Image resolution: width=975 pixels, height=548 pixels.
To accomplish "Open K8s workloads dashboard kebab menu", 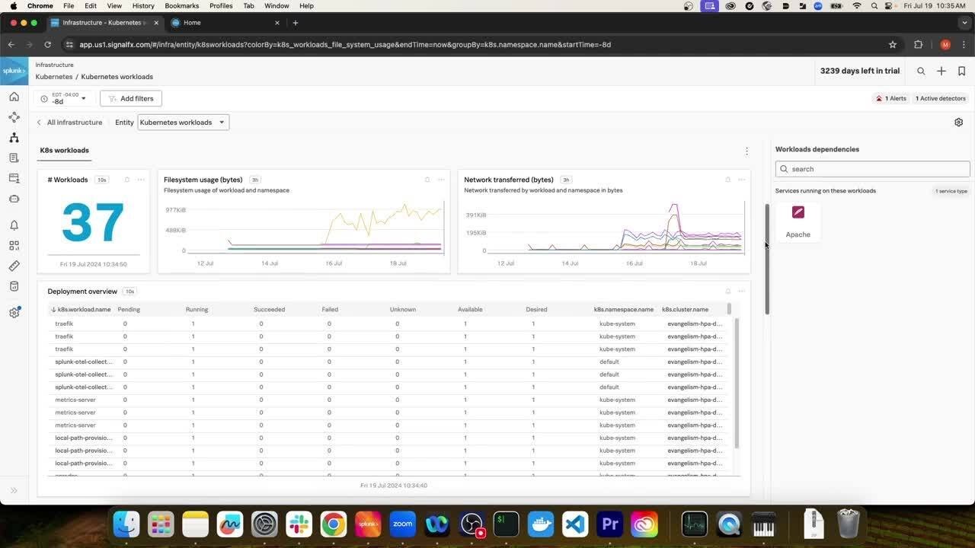I will (746, 151).
